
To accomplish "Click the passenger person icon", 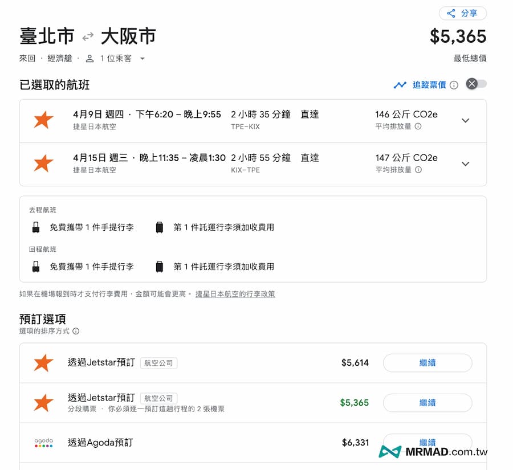I will [x=89, y=58].
